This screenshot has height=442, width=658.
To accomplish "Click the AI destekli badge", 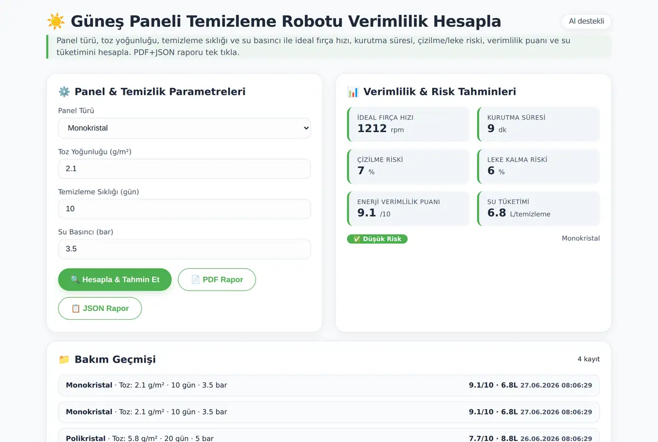I will tap(586, 21).
